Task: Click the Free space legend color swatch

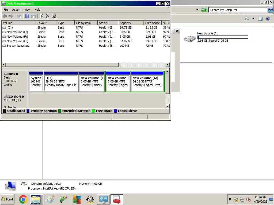Action: 93,111
